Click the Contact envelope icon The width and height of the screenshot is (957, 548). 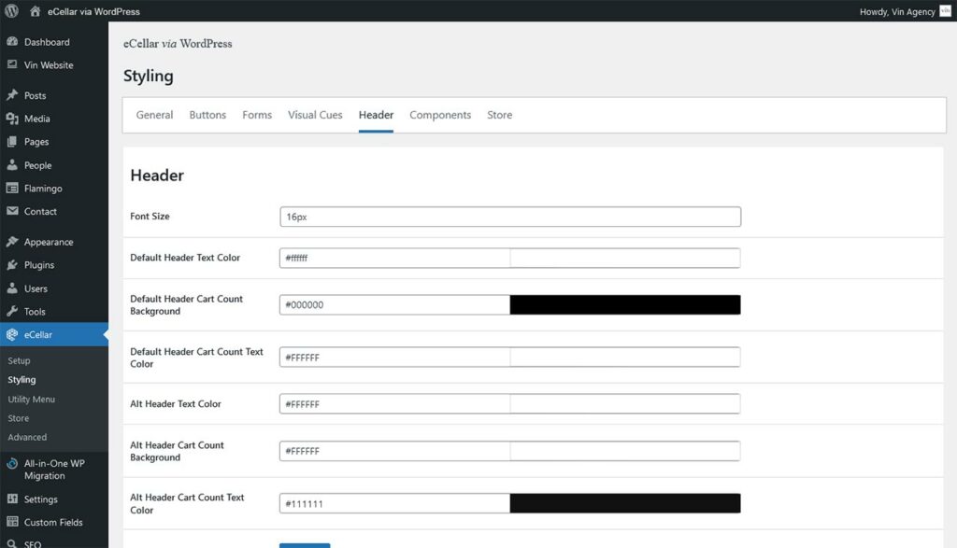pos(13,212)
